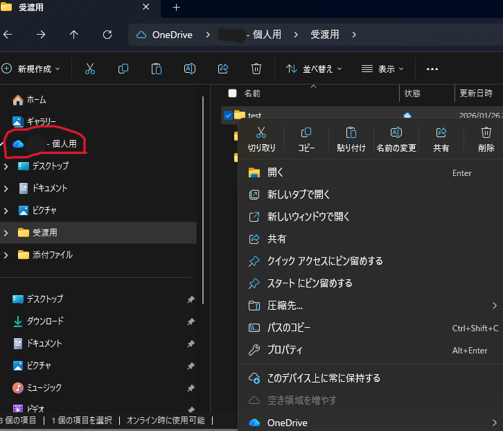503x431 pixels.
Task: Click 削除 icon in context menu
Action: (x=486, y=133)
